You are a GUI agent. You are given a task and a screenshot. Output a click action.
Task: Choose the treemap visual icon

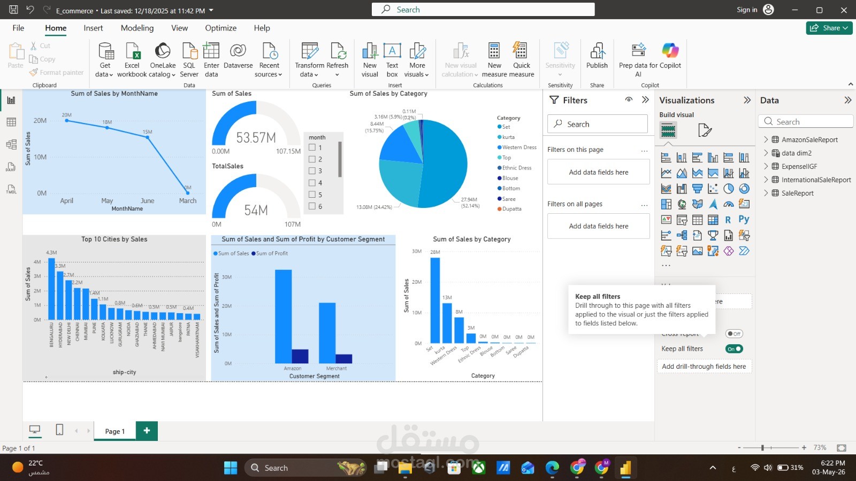pyautogui.click(x=666, y=204)
